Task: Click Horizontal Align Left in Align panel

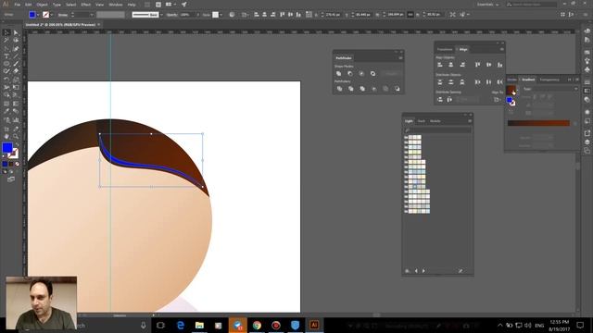Action: [x=440, y=65]
